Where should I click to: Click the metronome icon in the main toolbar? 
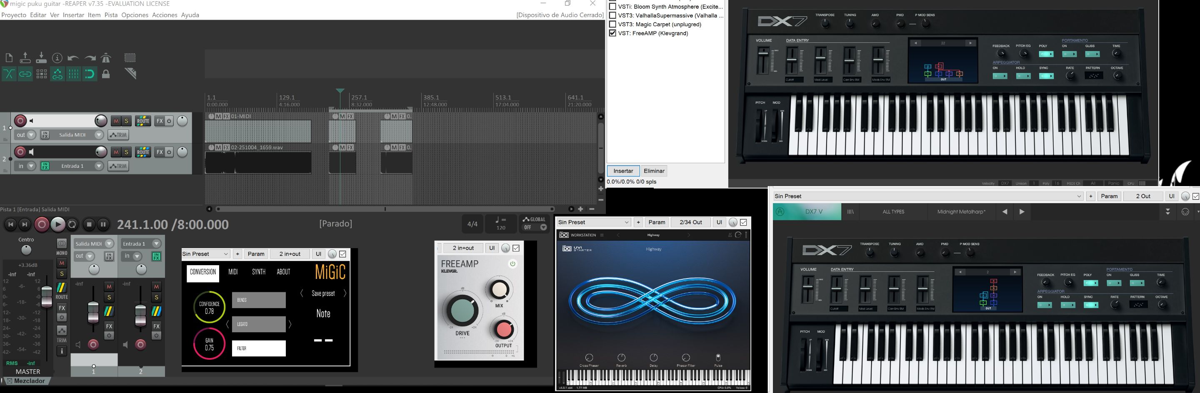coord(106,58)
